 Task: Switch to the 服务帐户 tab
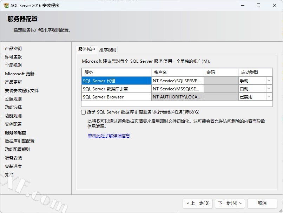coord(86,49)
